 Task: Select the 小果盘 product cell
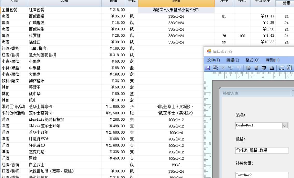[x=65, y=61]
